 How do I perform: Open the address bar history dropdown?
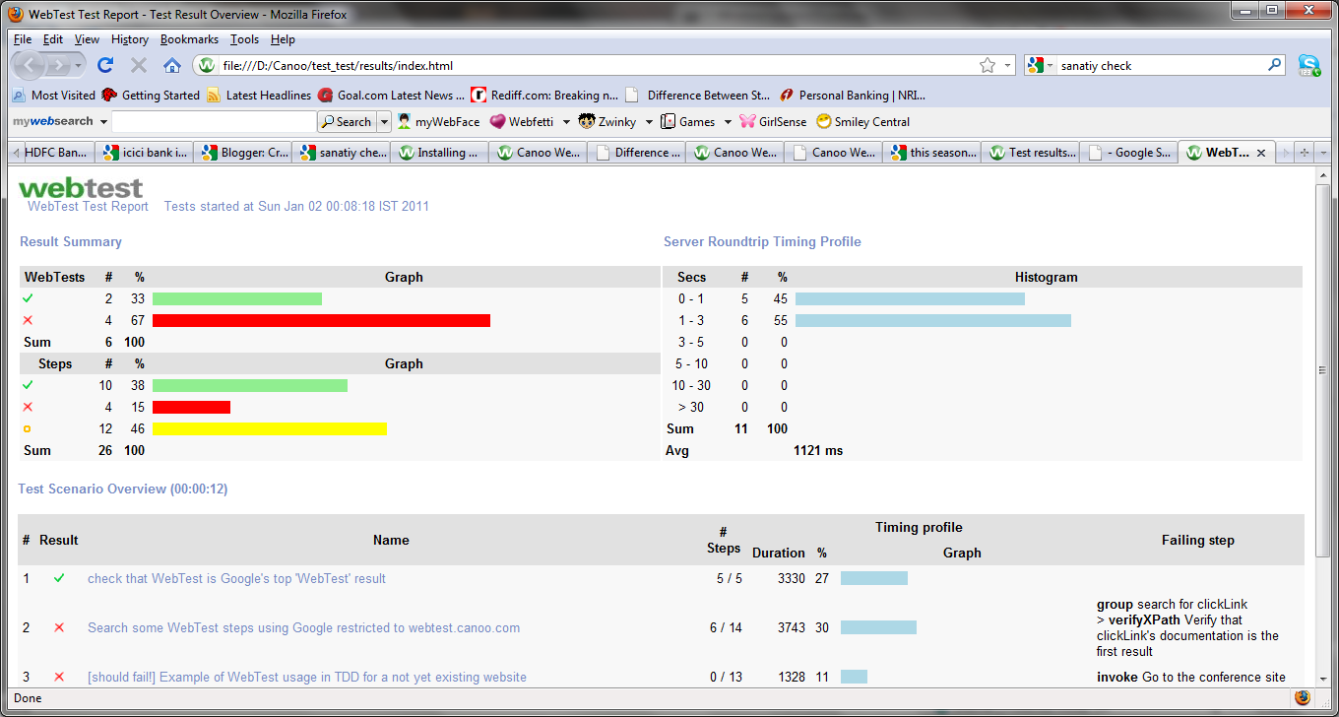click(1007, 65)
